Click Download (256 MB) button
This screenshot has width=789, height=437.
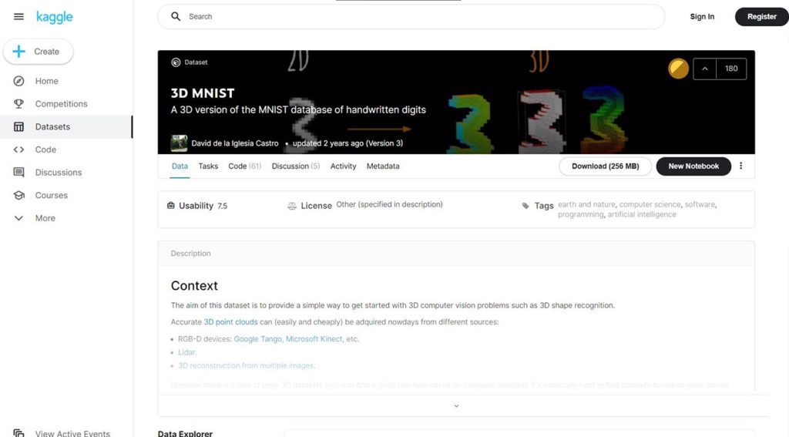(x=606, y=166)
